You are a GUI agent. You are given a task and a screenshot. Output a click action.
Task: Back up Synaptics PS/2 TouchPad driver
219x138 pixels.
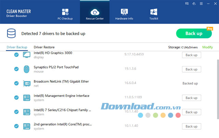(192, 69)
